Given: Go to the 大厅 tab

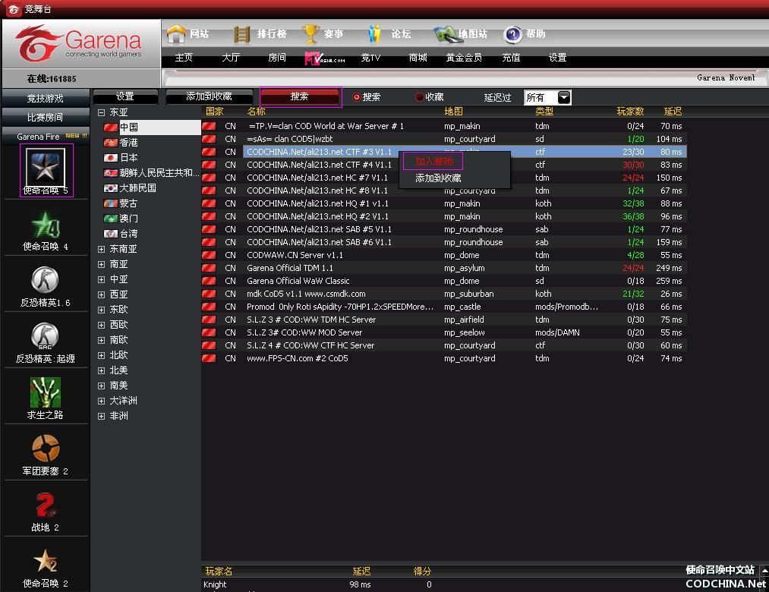Looking at the screenshot, I should (x=231, y=58).
